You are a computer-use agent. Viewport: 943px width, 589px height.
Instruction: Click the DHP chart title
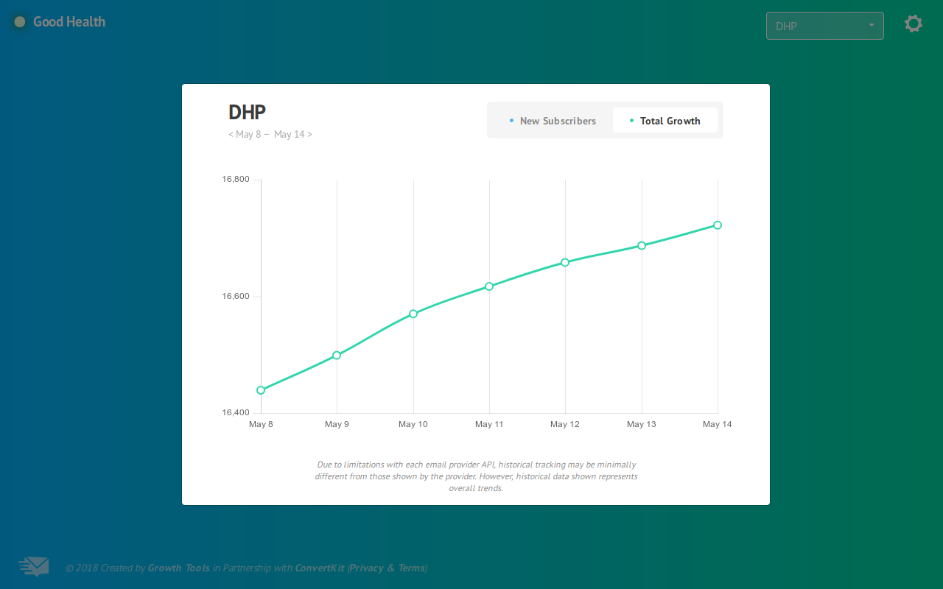[247, 112]
